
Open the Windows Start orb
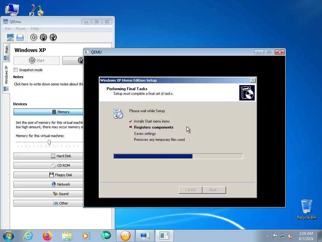[8, 236]
